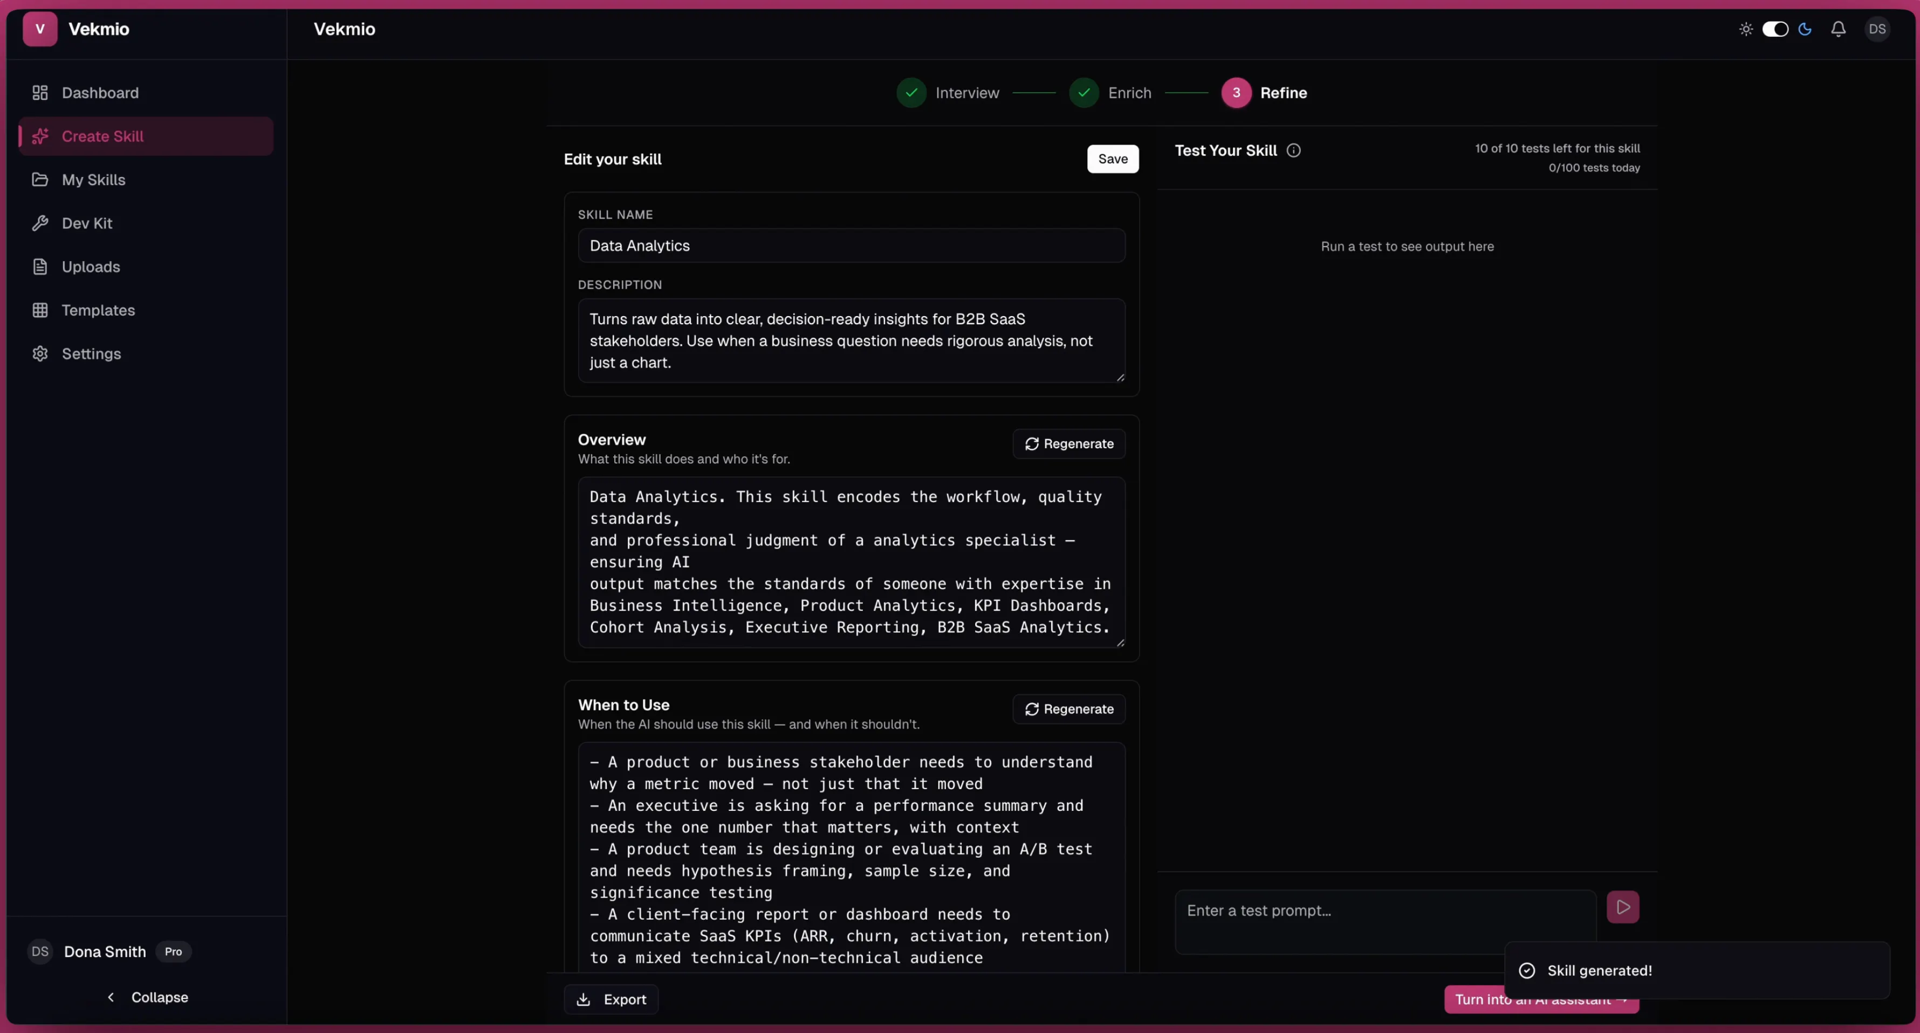
Task: Regenerate the Overview section
Action: click(x=1068, y=443)
